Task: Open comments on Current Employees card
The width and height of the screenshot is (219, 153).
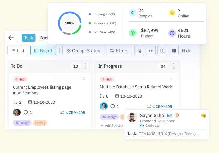Action: point(28,112)
